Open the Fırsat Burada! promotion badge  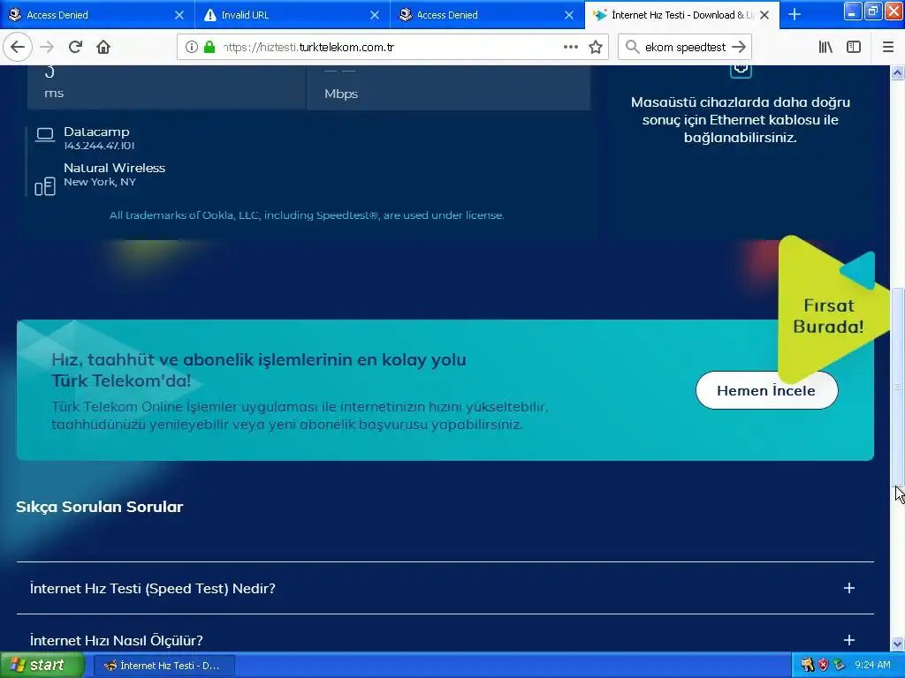pyautogui.click(x=829, y=316)
